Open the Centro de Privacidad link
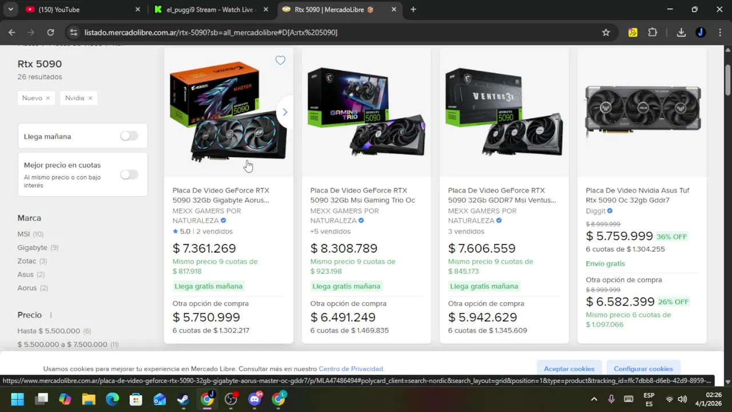Screen dimensions: 732x412 tap(351, 369)
